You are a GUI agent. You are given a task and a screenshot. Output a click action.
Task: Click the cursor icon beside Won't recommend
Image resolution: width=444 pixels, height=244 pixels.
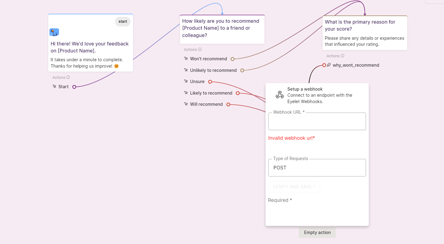click(x=186, y=58)
